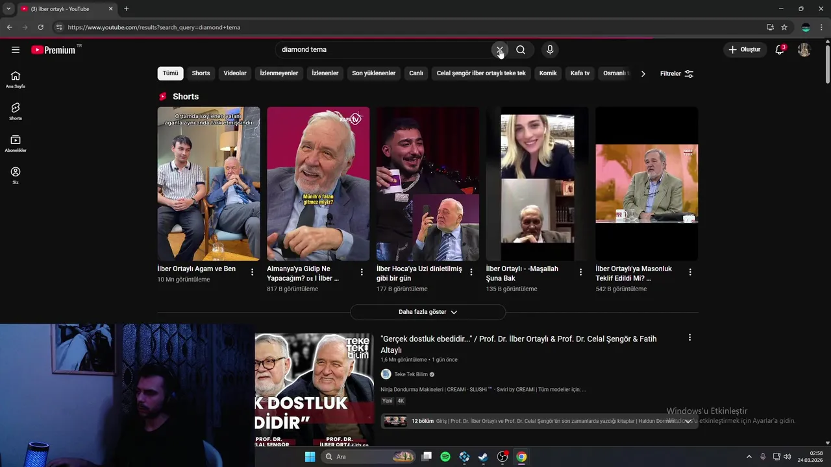This screenshot has height=467, width=831.
Task: Open the 'Teke Tek Bilim' channel link
Action: 411,375
